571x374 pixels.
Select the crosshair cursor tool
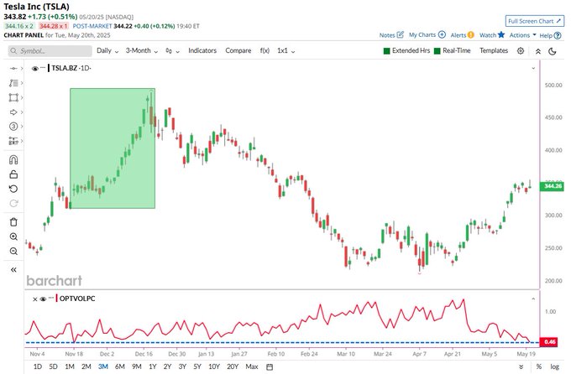(13, 69)
